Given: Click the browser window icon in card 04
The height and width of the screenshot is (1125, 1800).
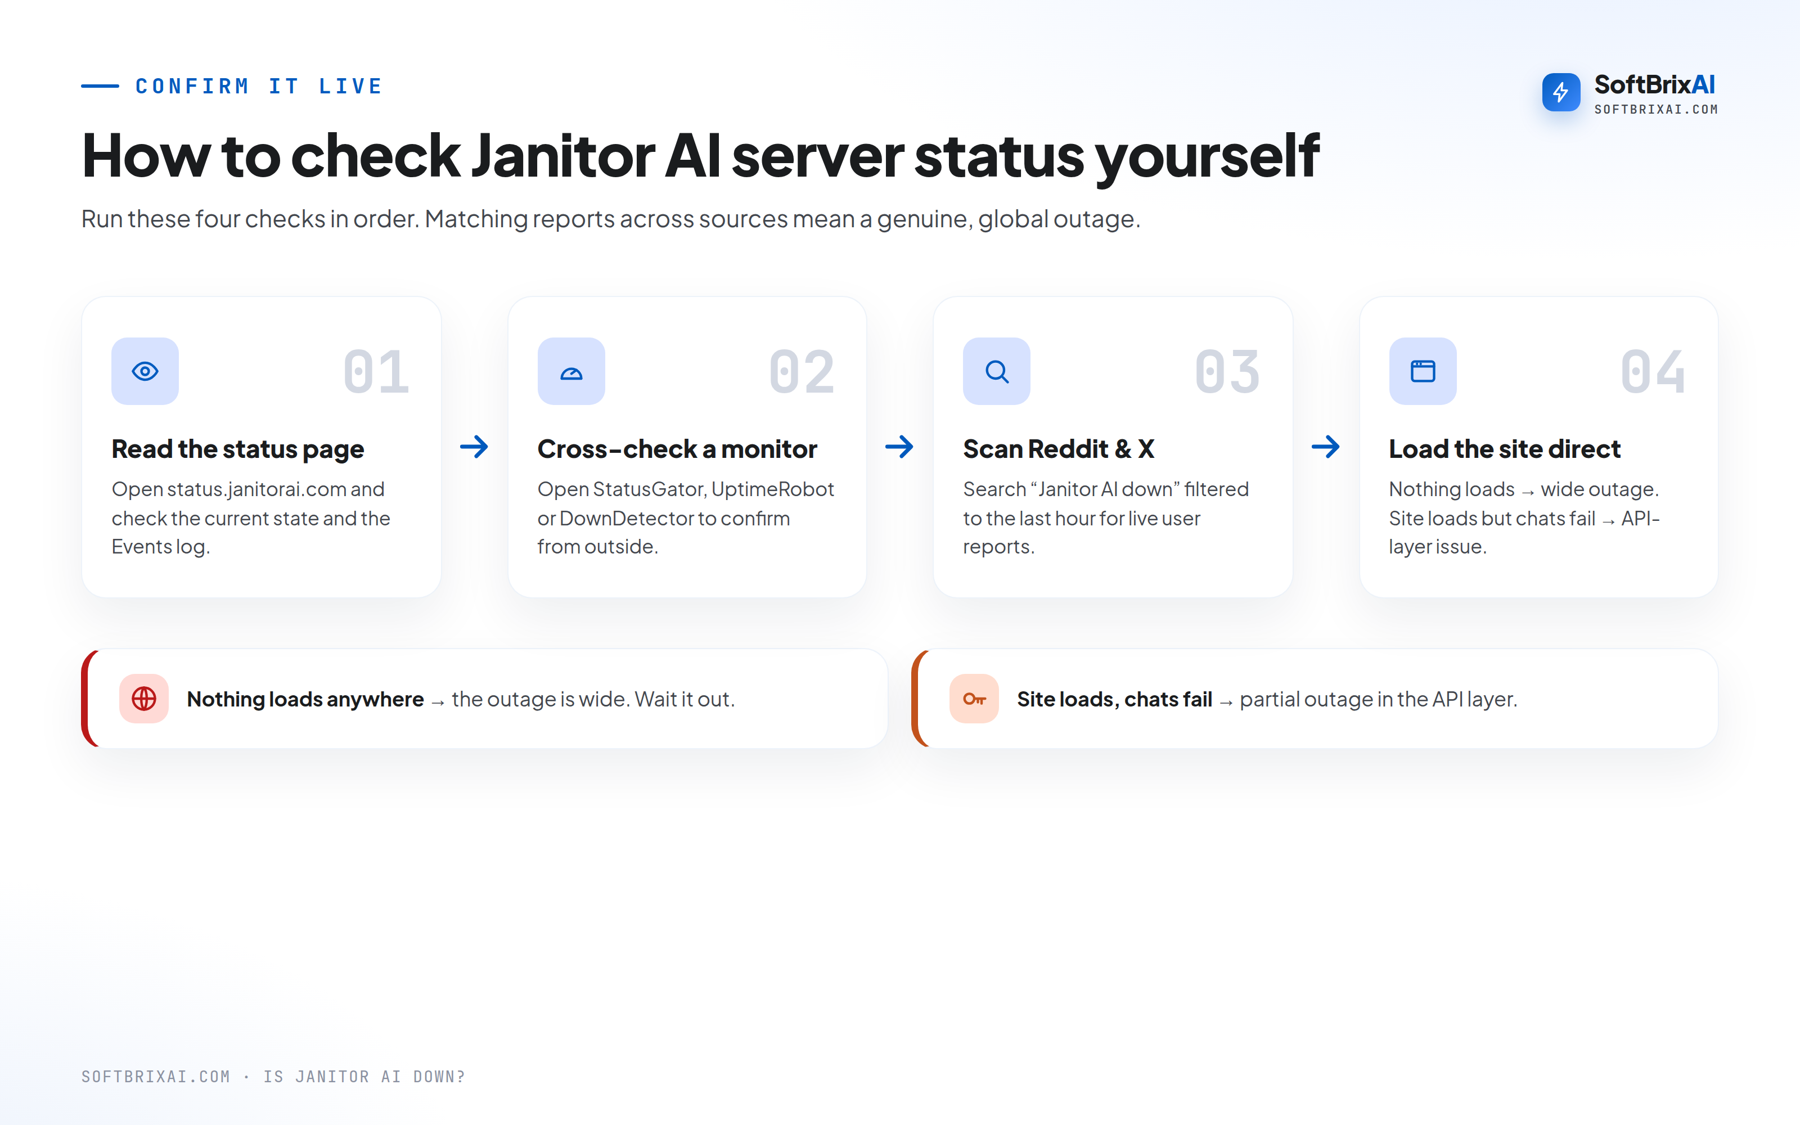Looking at the screenshot, I should 1423,371.
